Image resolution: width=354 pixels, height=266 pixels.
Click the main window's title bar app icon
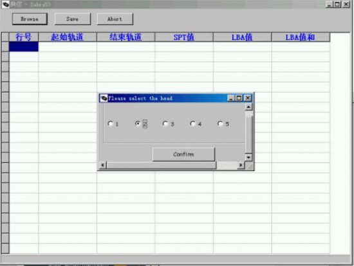click(6, 4)
